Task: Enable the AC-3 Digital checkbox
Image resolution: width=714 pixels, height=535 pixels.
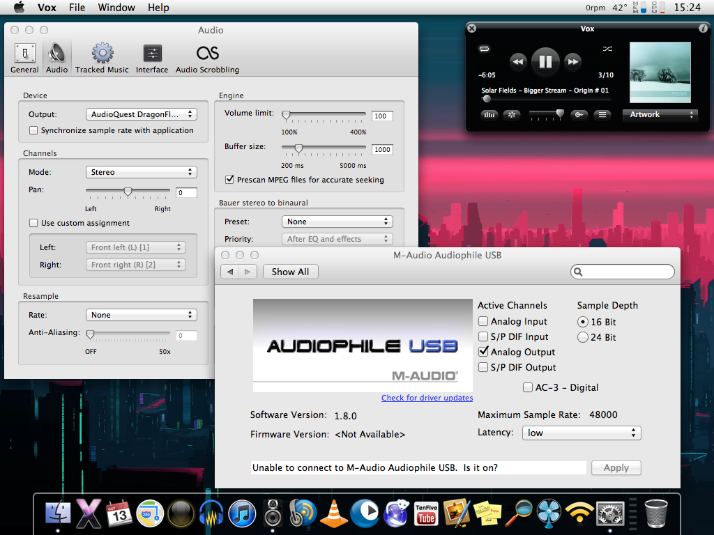Action: (528, 387)
